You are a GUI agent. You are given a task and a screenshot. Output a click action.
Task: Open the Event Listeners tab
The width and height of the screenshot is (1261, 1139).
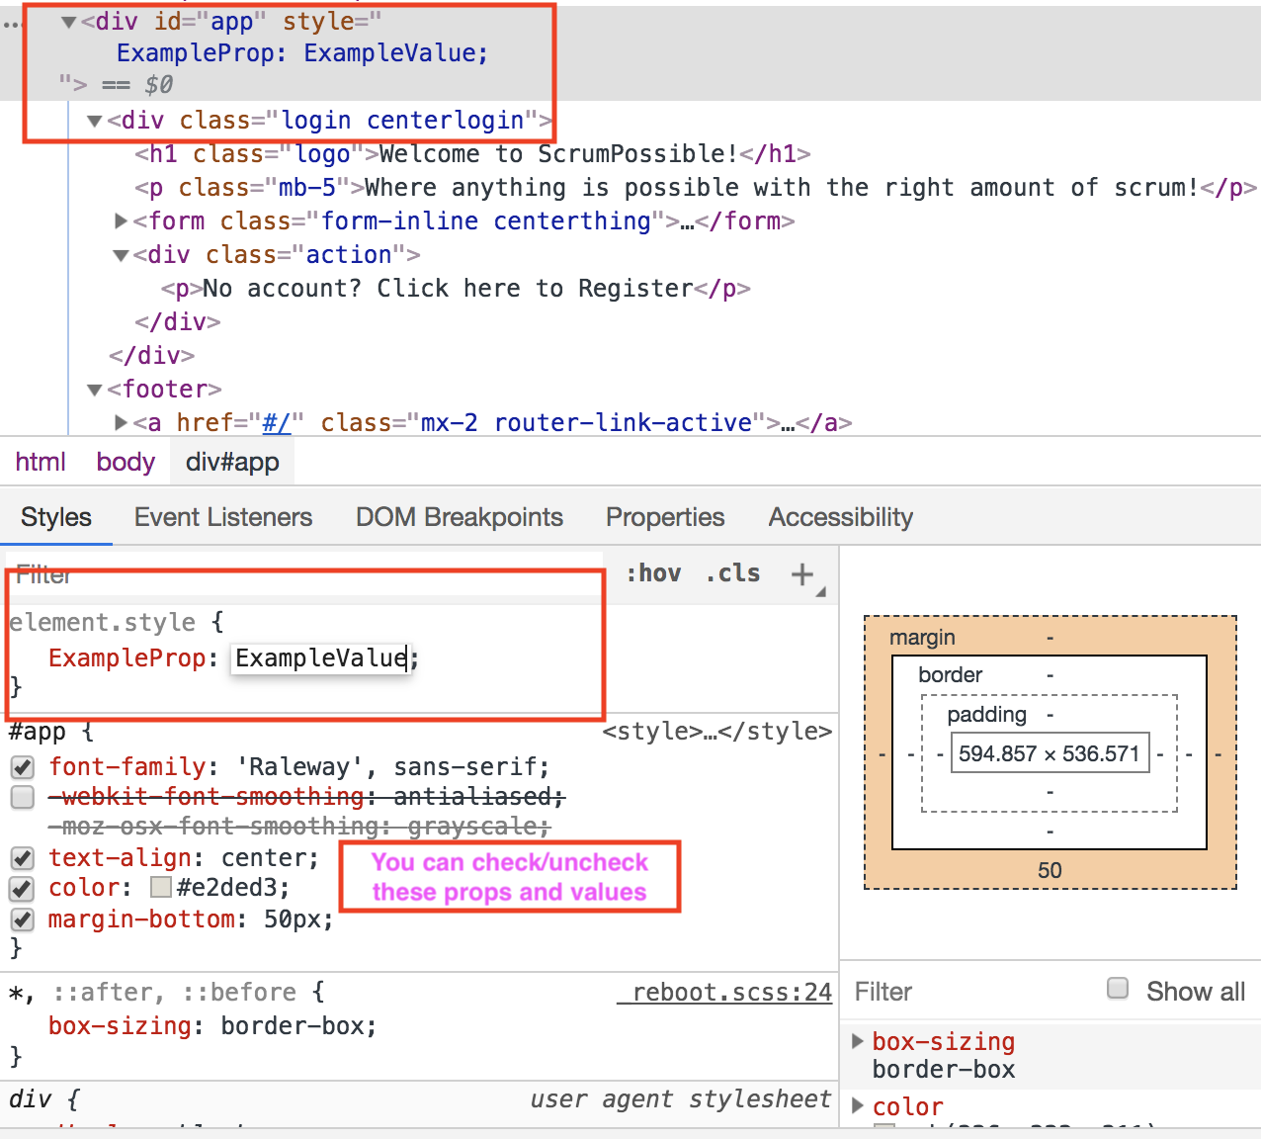click(x=223, y=517)
